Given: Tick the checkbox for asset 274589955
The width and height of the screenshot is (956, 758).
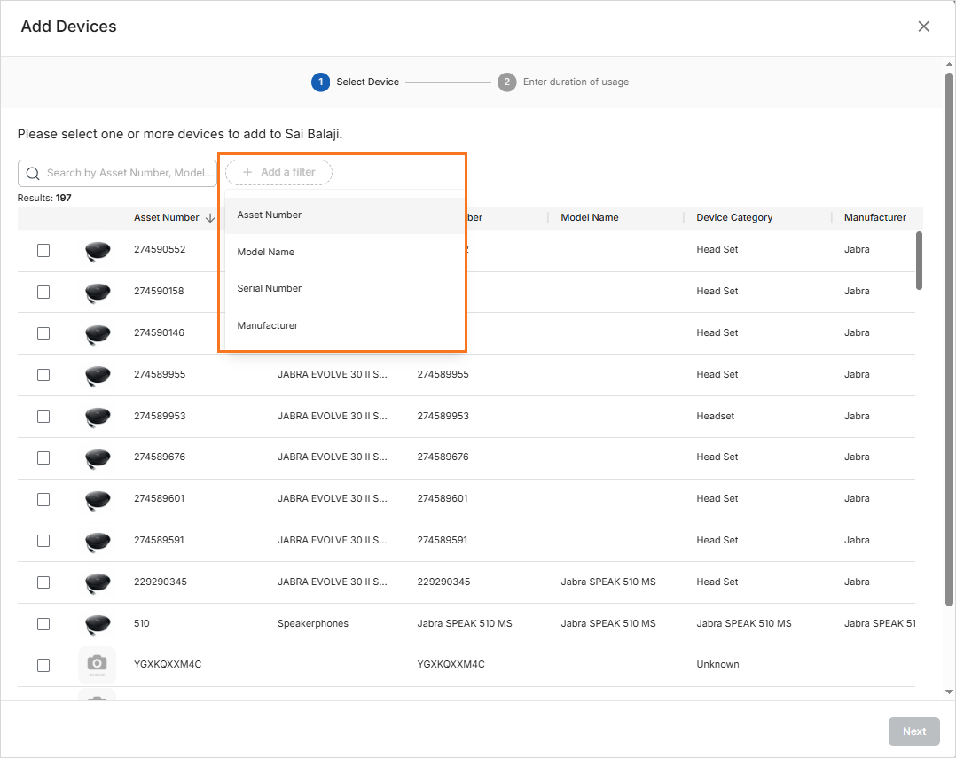Looking at the screenshot, I should (x=43, y=375).
